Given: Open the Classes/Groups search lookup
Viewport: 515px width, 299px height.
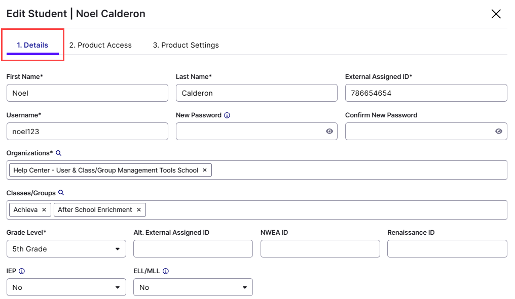Looking at the screenshot, I should tap(61, 192).
